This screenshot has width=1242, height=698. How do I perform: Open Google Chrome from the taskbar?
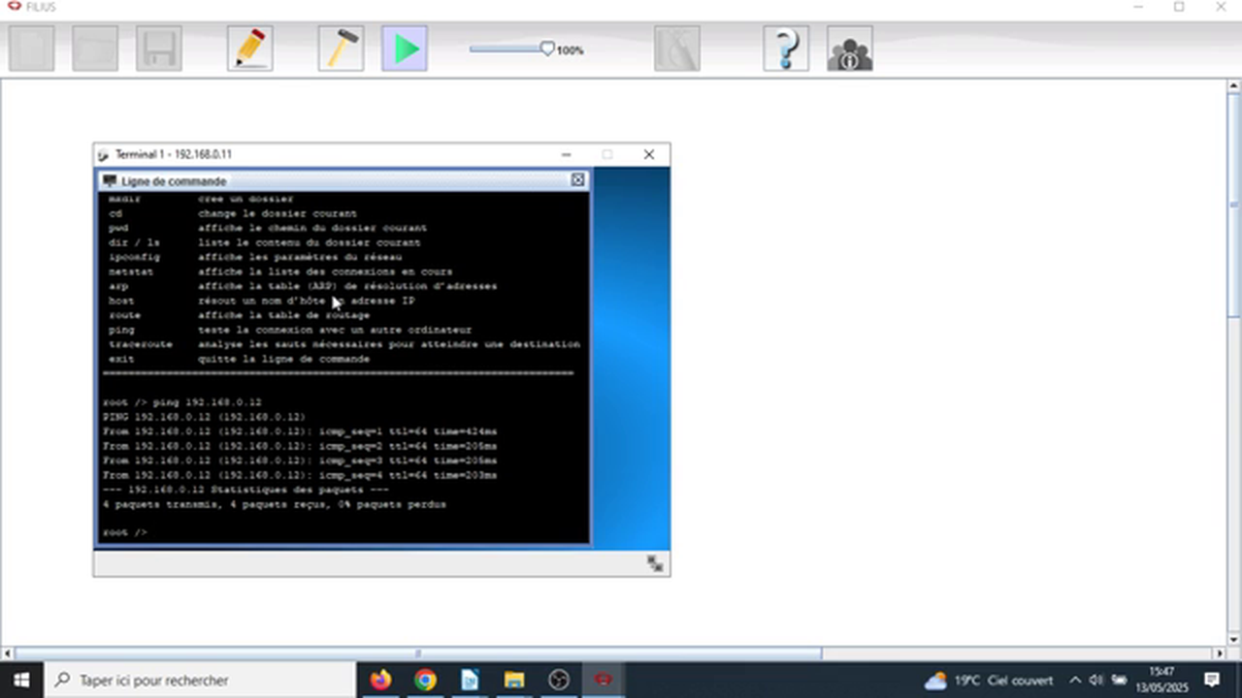(425, 681)
